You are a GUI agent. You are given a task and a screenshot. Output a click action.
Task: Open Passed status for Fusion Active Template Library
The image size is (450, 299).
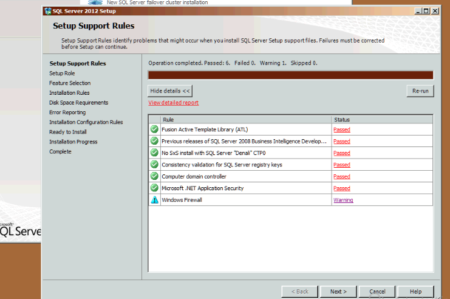pos(341,129)
